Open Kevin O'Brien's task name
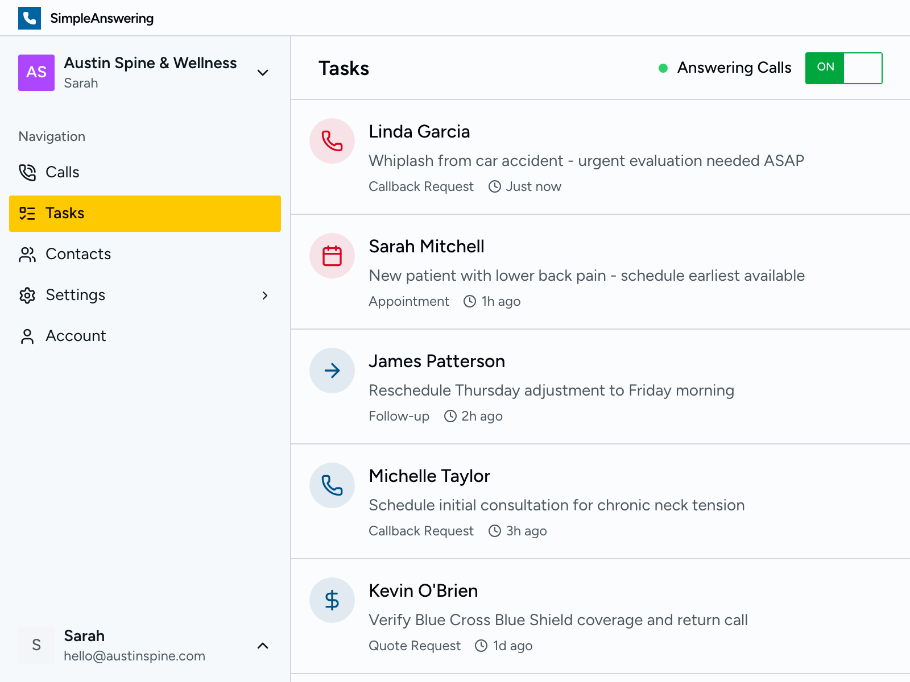 (423, 591)
